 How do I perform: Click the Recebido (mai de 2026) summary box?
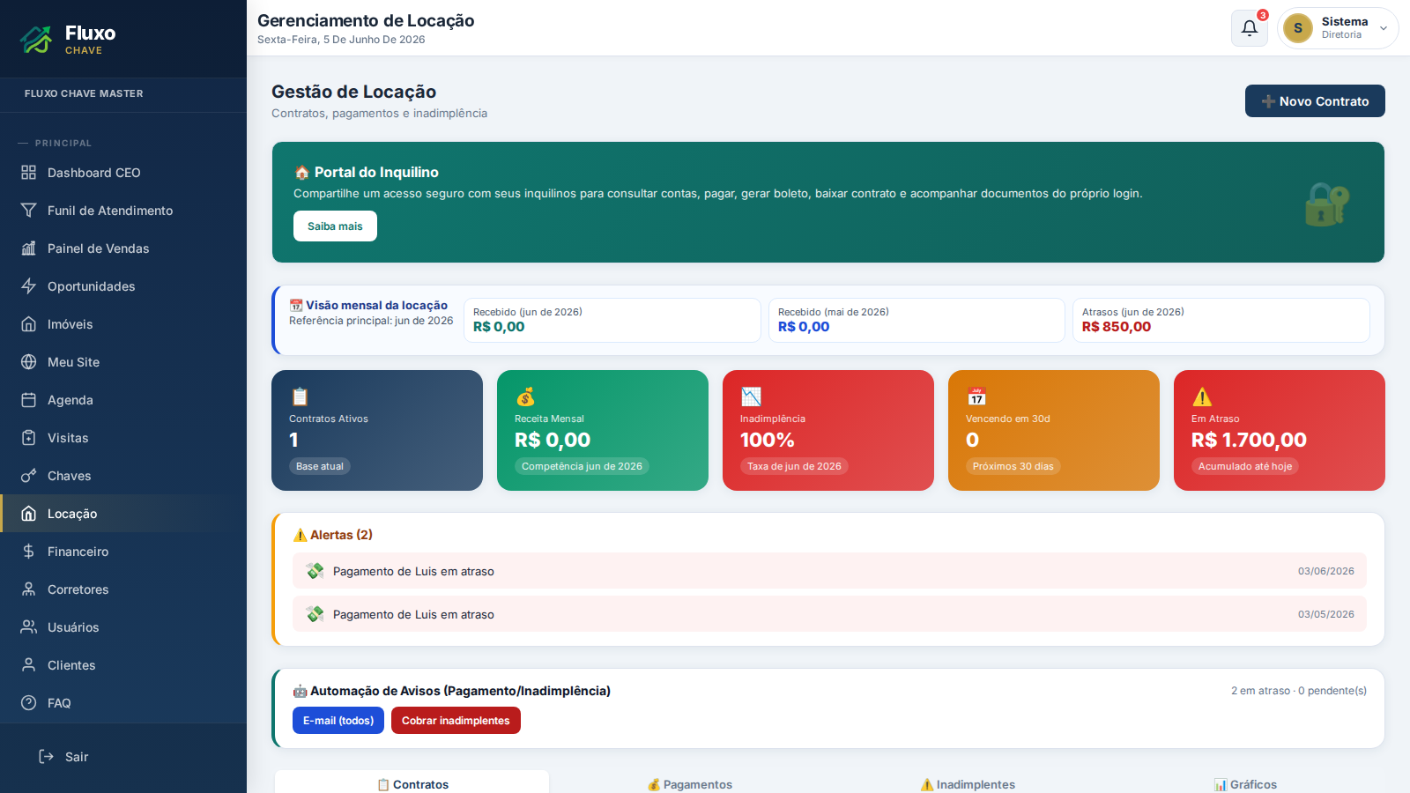click(916, 320)
